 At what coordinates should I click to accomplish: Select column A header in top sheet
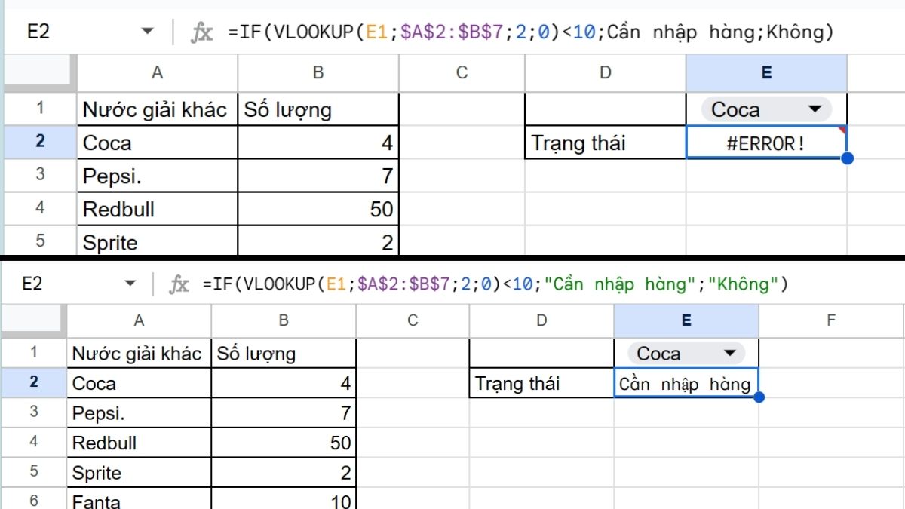point(157,72)
